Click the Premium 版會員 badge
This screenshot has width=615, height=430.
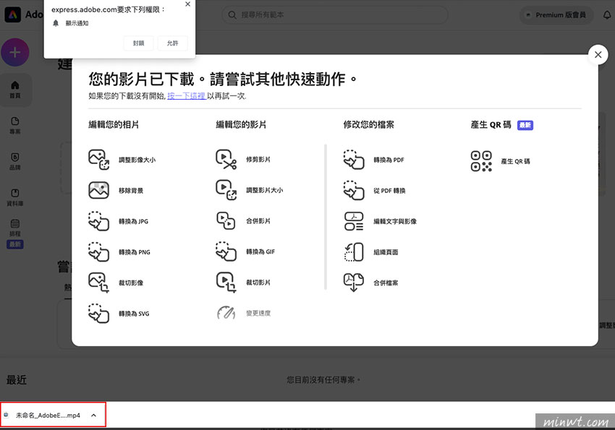(x=556, y=15)
